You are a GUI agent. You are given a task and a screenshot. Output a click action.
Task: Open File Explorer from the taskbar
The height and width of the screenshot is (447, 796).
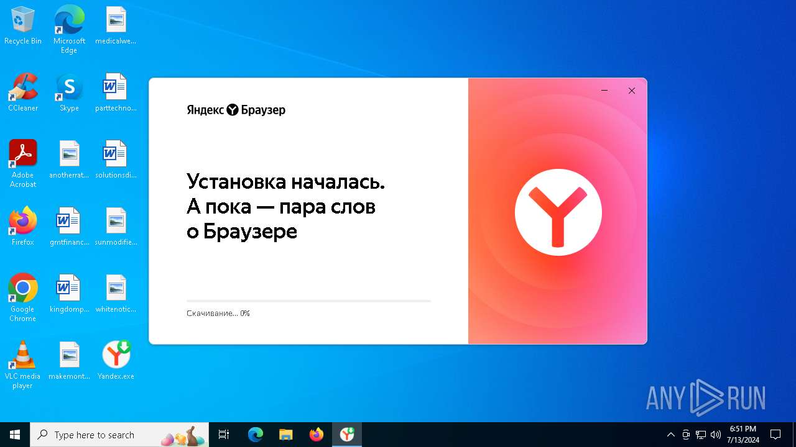point(286,435)
